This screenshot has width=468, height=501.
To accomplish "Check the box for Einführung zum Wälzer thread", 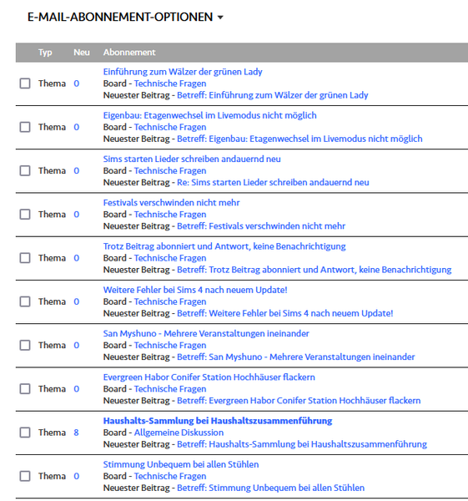I will (25, 83).
